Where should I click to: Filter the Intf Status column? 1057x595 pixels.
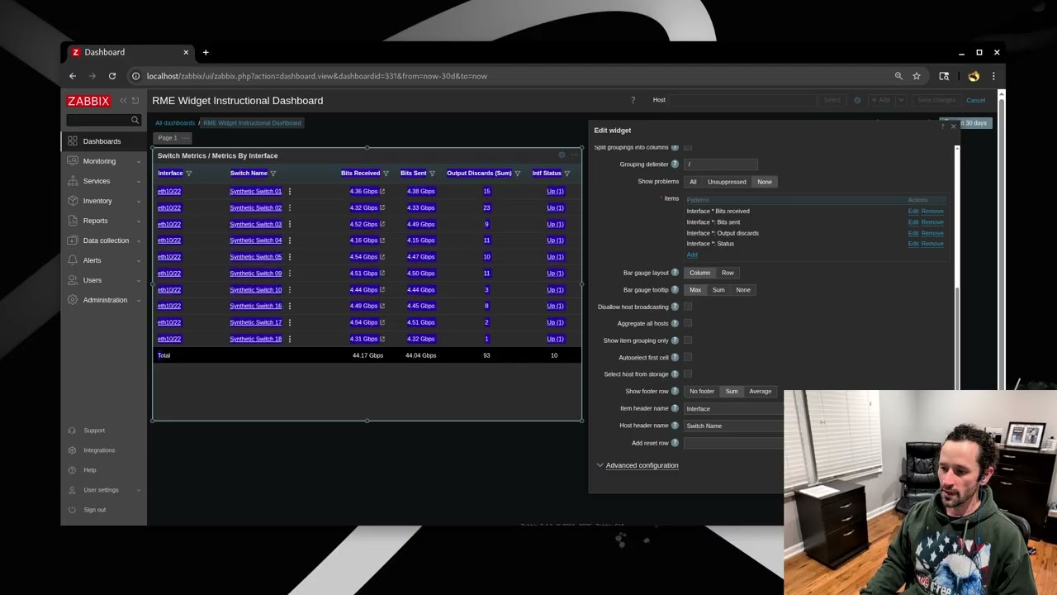[567, 174]
